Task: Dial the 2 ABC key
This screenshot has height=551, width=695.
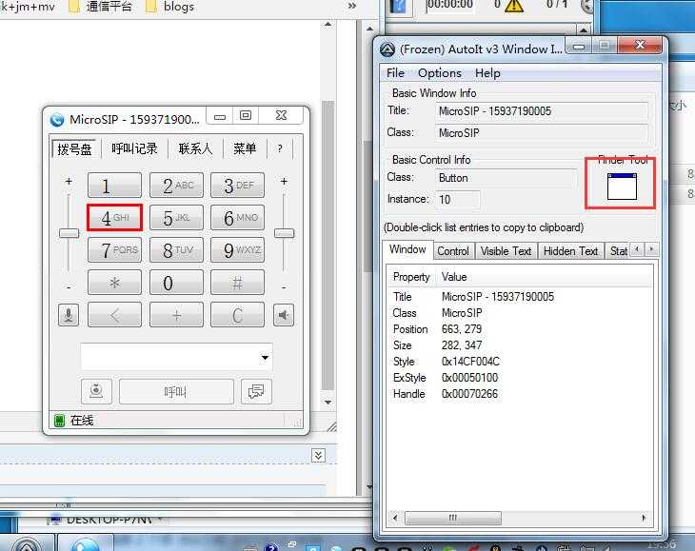Action: tap(176, 186)
